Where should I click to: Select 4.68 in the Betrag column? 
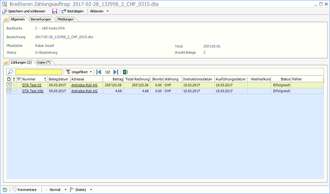coord(118,91)
